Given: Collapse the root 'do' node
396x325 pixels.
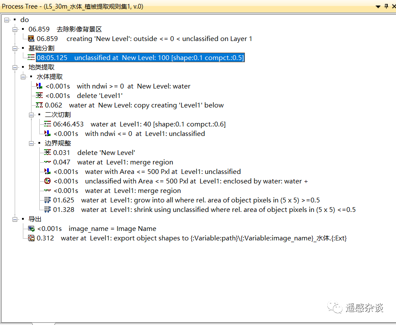Looking at the screenshot, I should pos(7,20).
